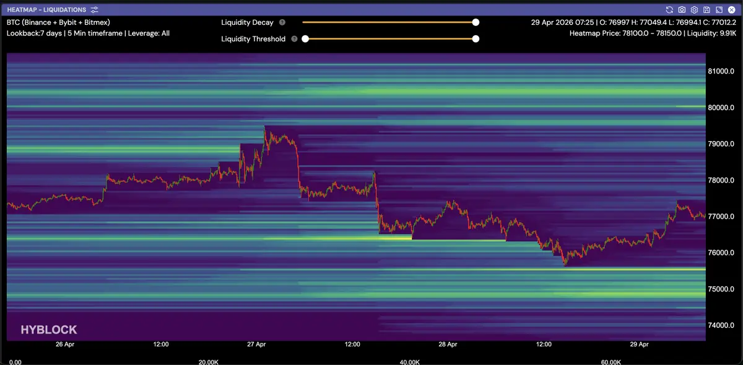Screen dimensions: 743x365
Task: Click the Liquidity Decay help icon
Action: (282, 22)
